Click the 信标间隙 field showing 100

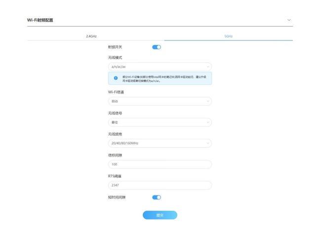[160, 164]
